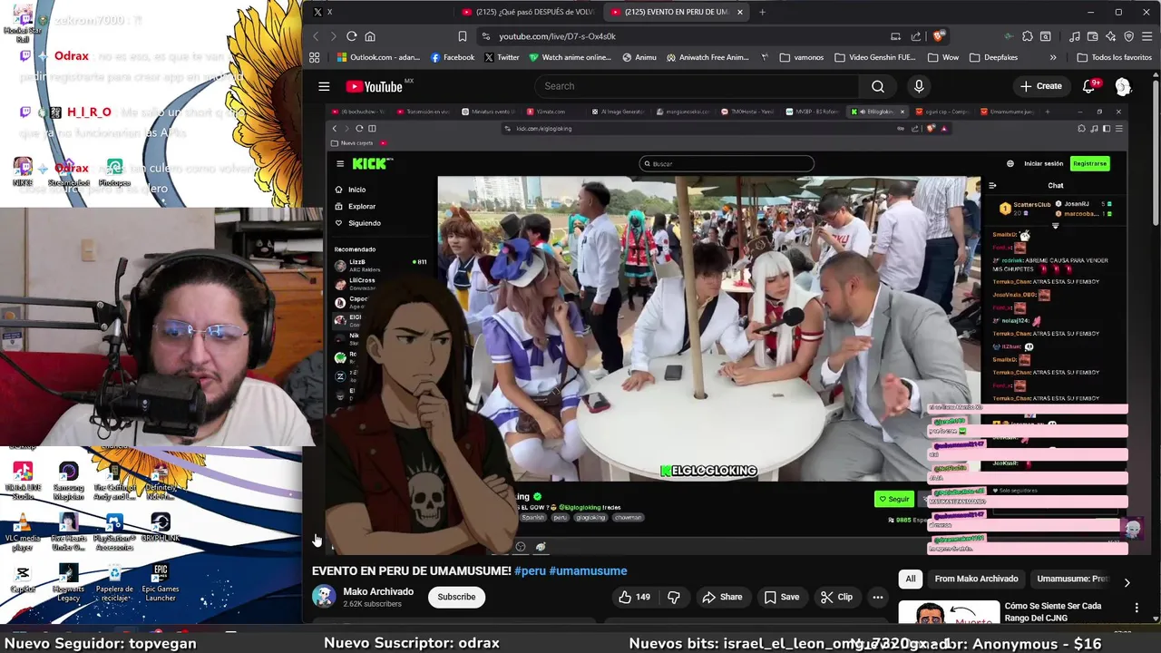
Task: Show next filter chips with right chevron
Action: click(x=1127, y=582)
